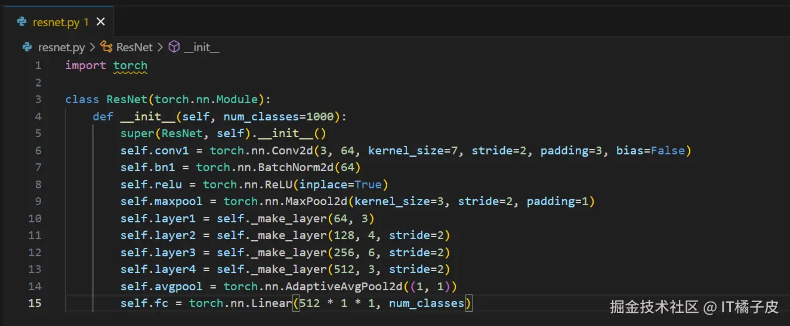
Task: Click line number 3 in gutter
Action: point(38,100)
